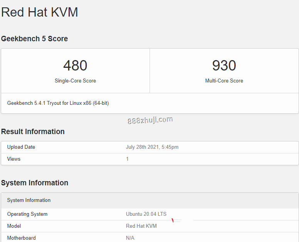Select the Single-Core Score label

pos(75,81)
